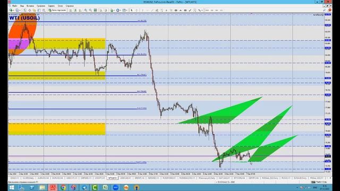
Task: Click the Periods clock icon
Action: pyautogui.click(x=118, y=10)
